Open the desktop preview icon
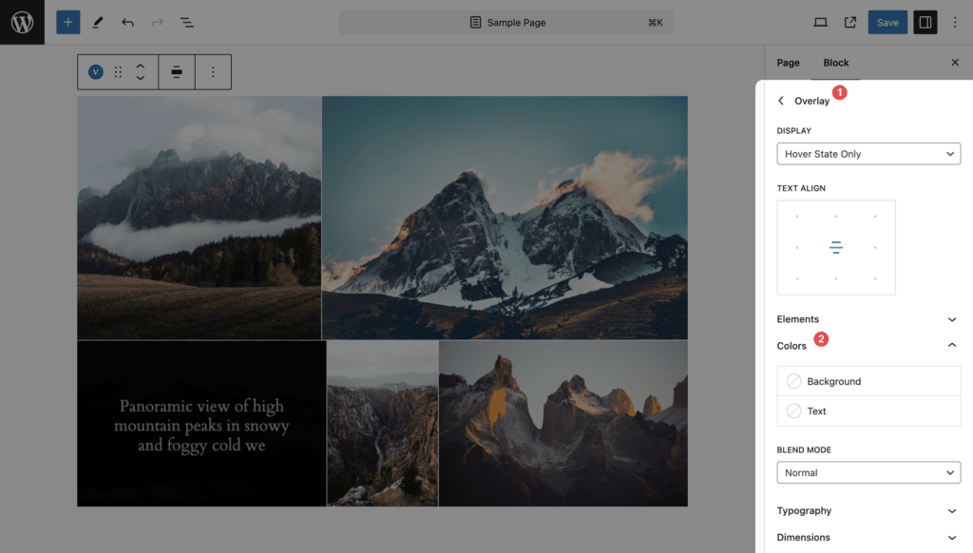 pyautogui.click(x=820, y=23)
